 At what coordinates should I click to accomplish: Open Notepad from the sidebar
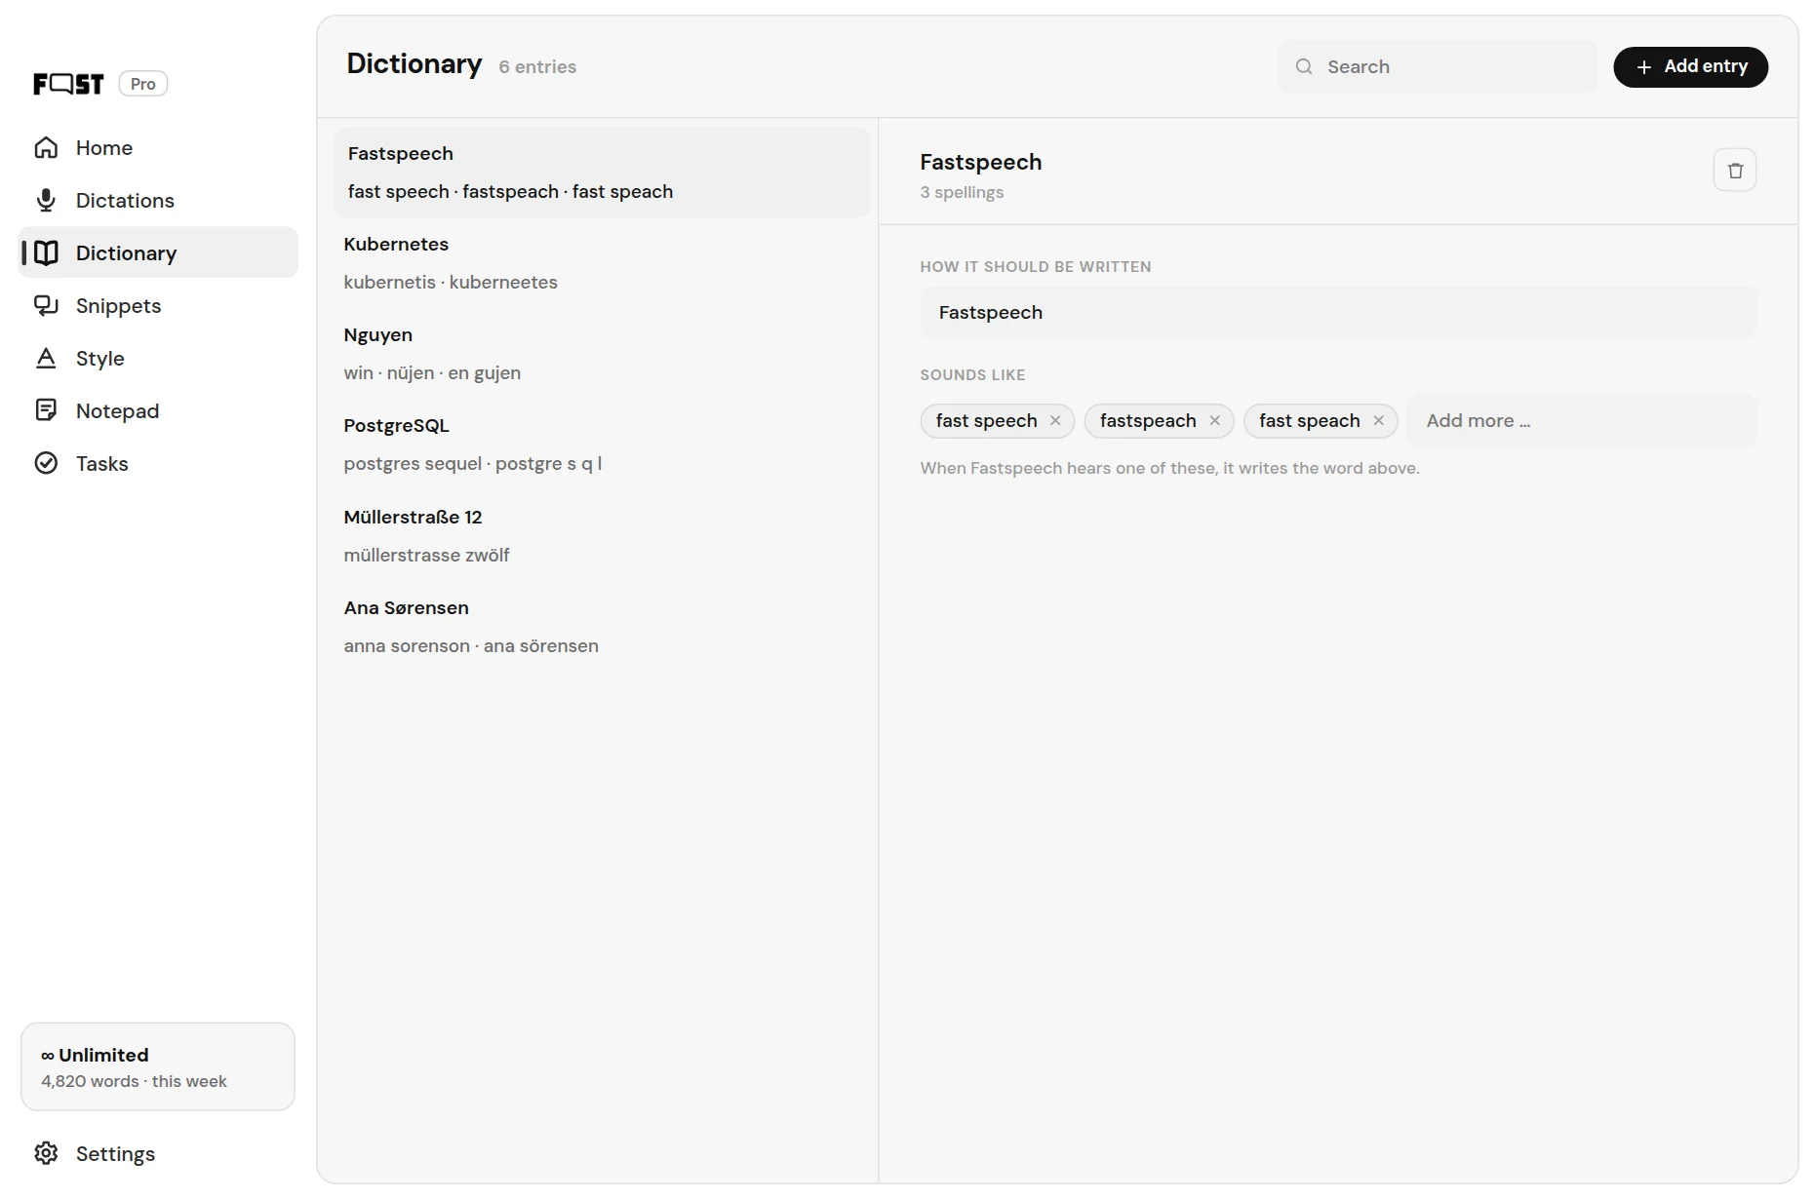tap(159, 411)
